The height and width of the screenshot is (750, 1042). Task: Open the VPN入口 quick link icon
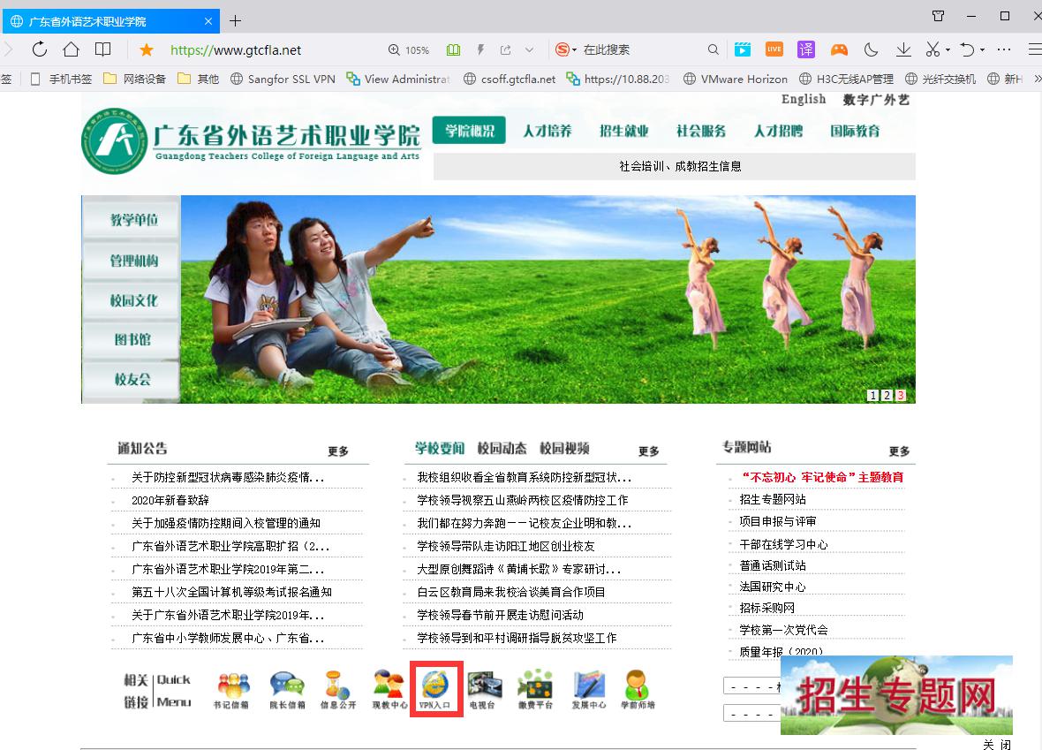tap(436, 688)
